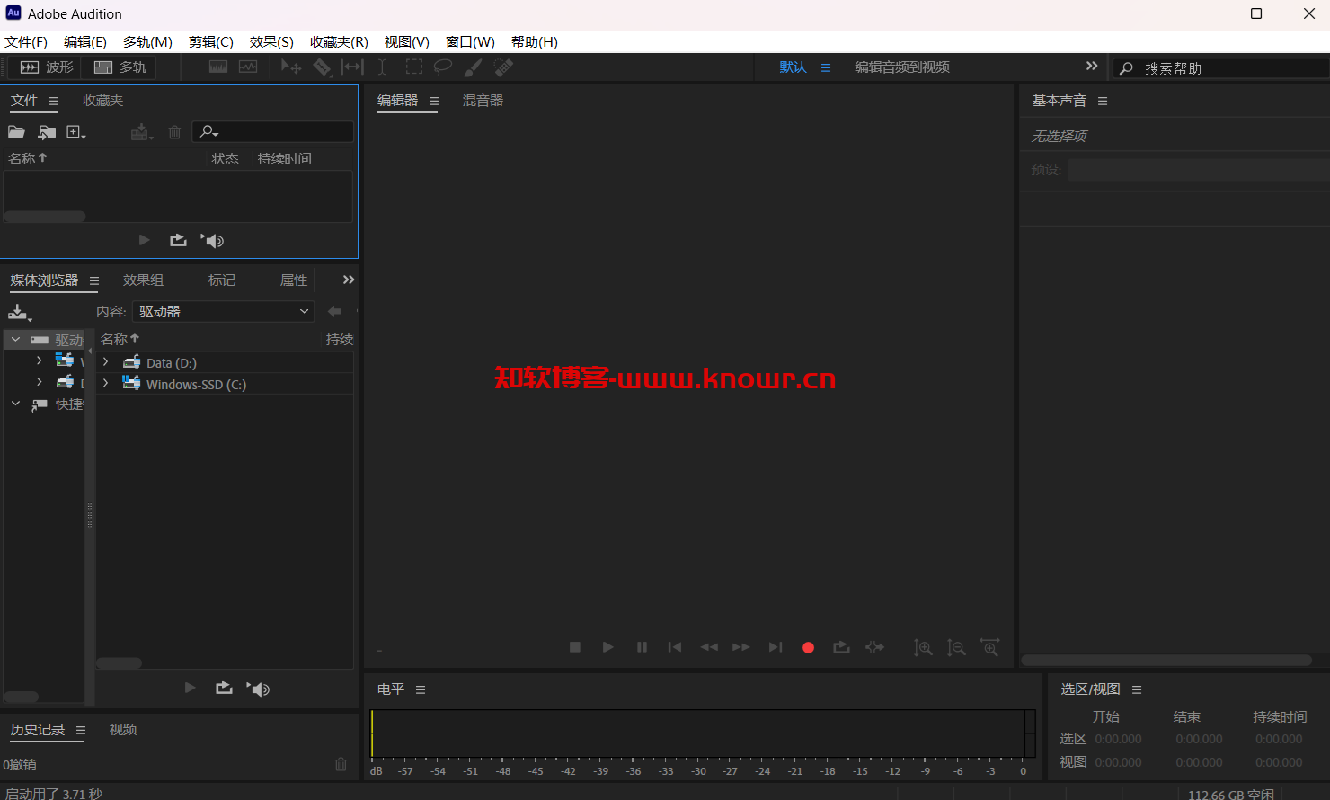Viewport: 1330px width, 800px height.
Task: Toggle Loop Playback in 文件 panel
Action: tap(178, 240)
